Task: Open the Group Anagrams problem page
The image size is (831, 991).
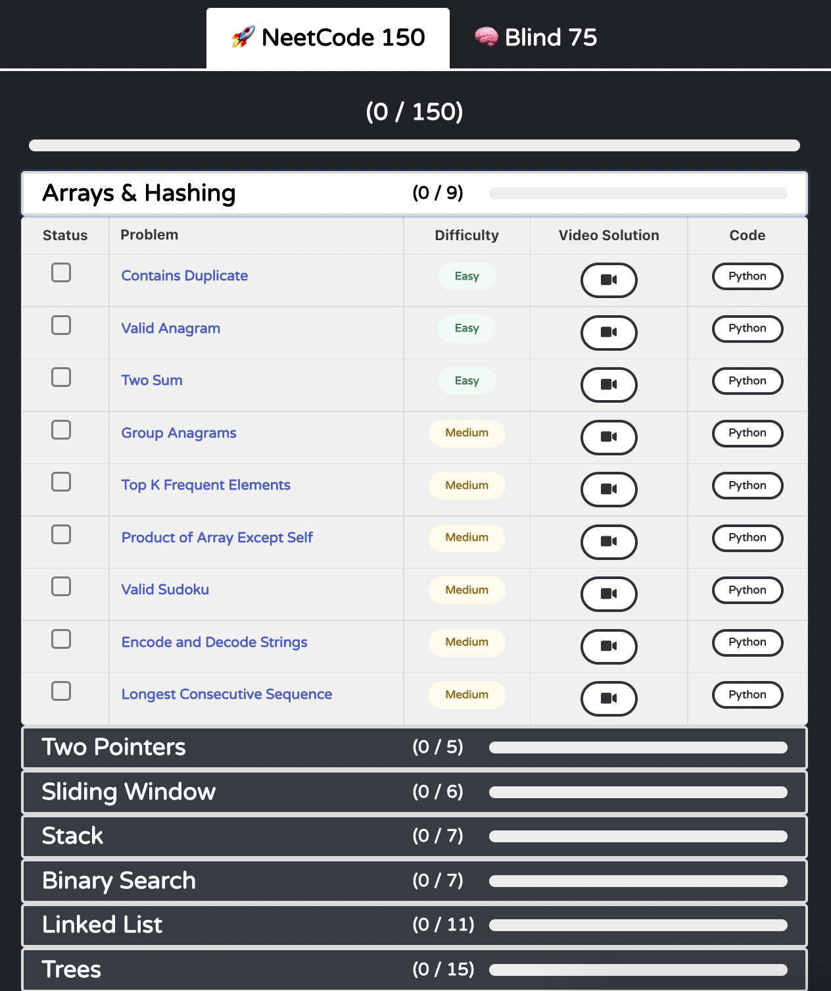Action: pos(178,433)
